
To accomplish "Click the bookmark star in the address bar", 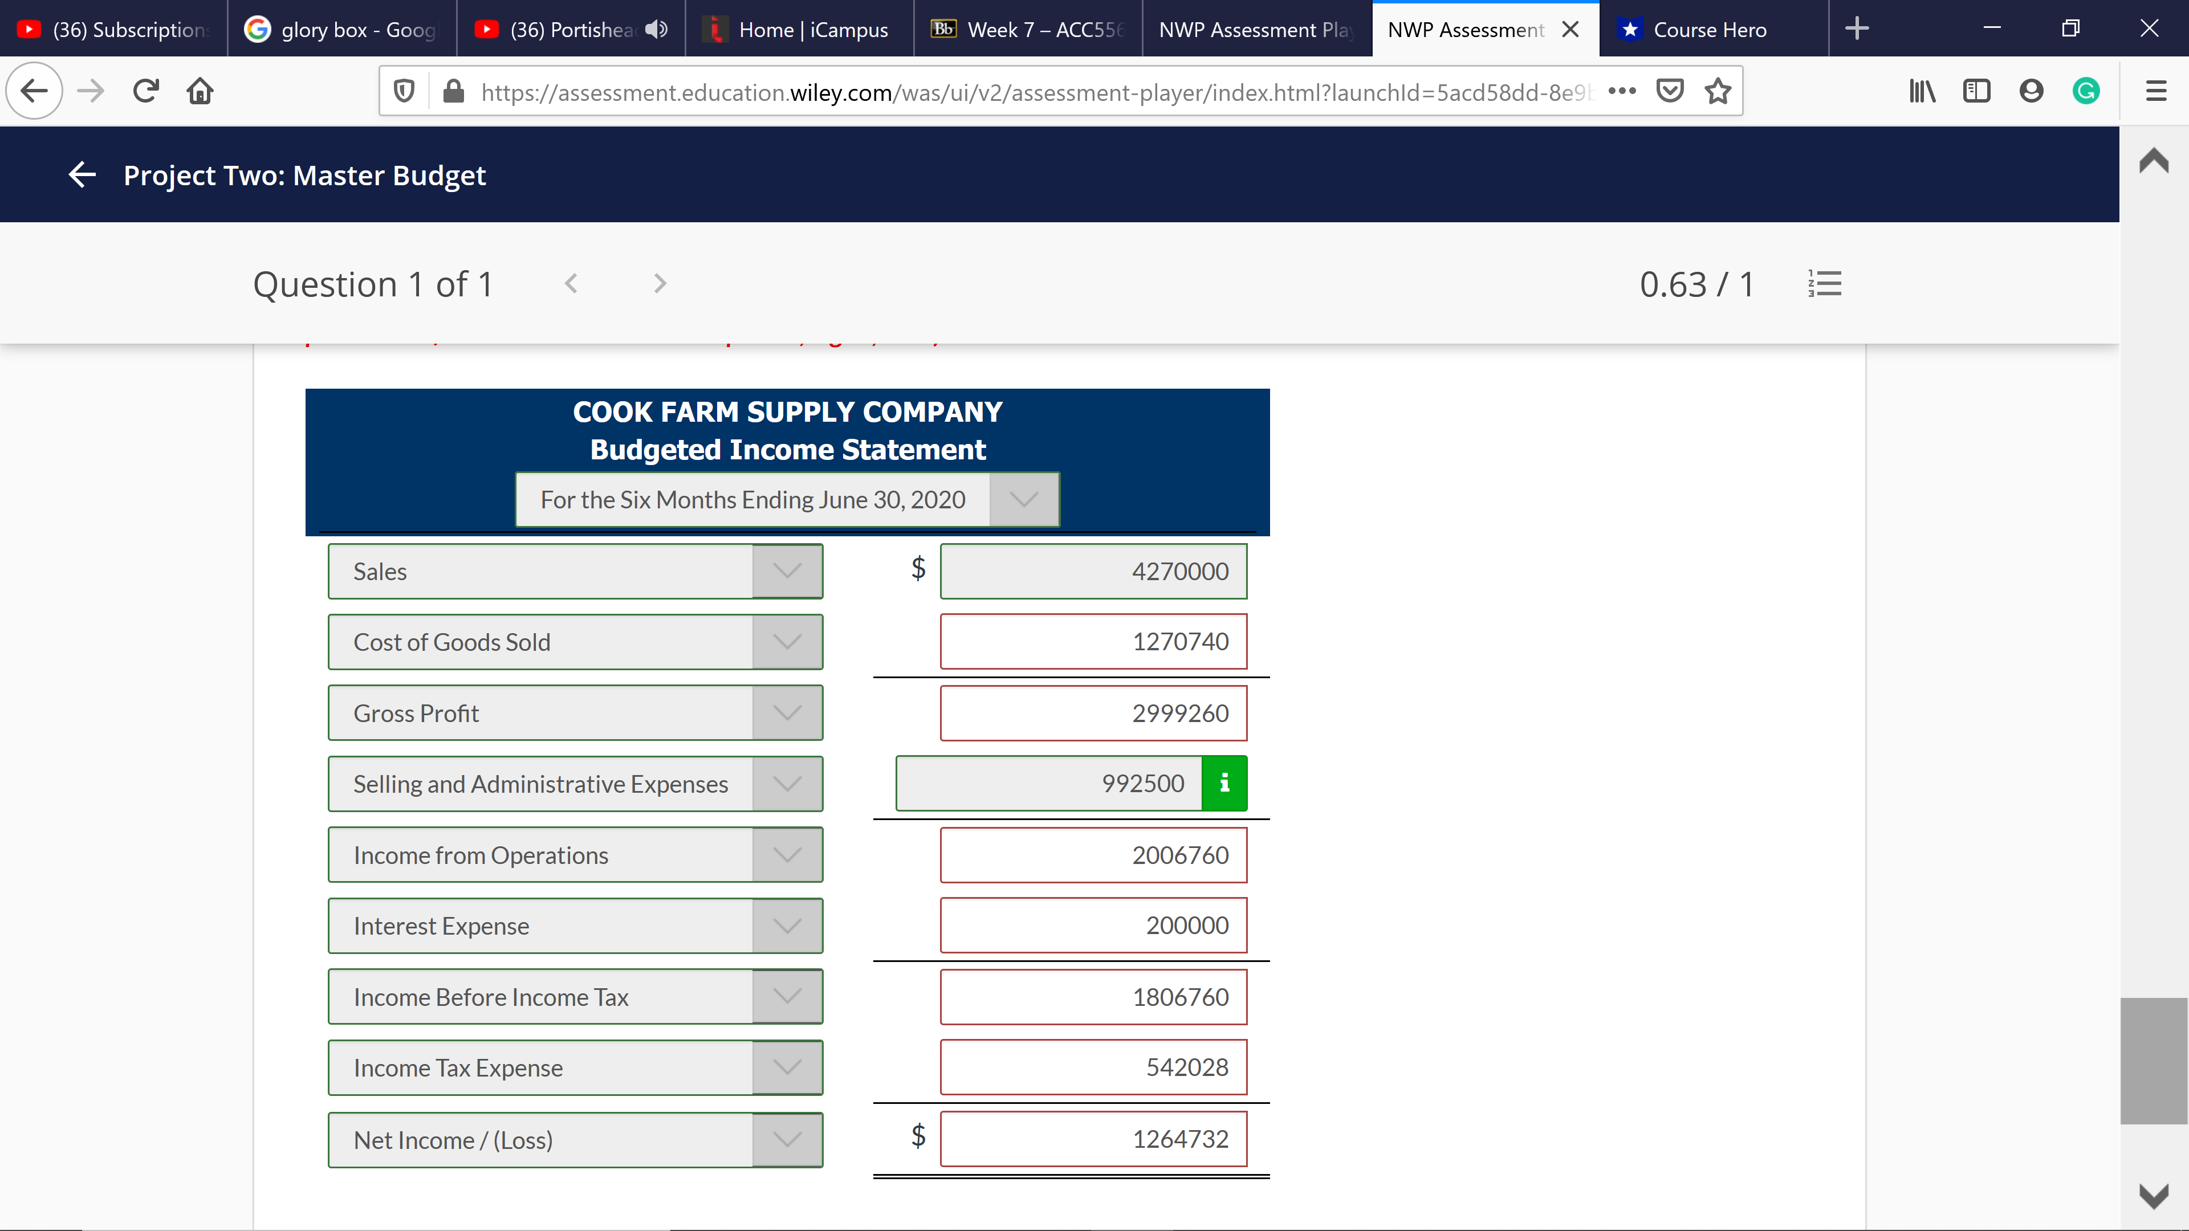I will coord(1718,91).
